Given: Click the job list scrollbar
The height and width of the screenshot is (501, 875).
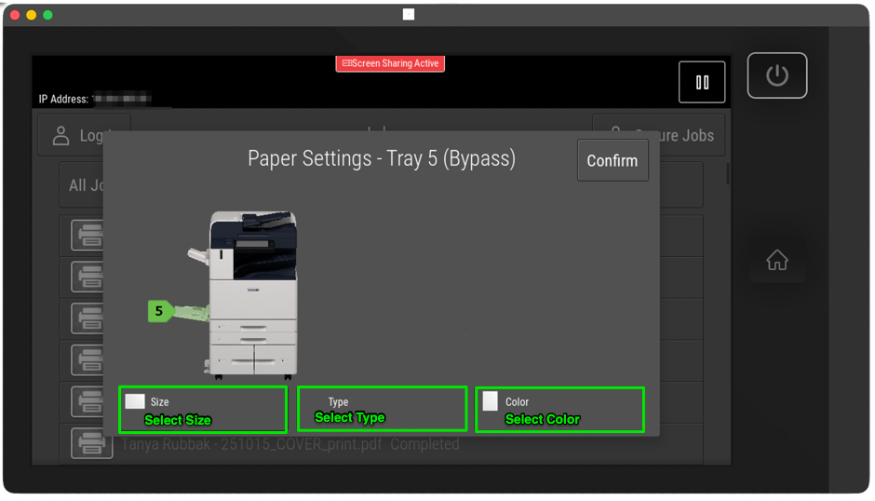Looking at the screenshot, I should 728,174.
